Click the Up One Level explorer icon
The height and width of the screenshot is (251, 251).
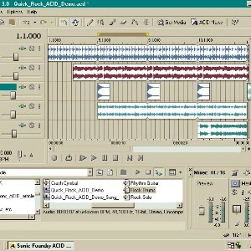click(99, 172)
